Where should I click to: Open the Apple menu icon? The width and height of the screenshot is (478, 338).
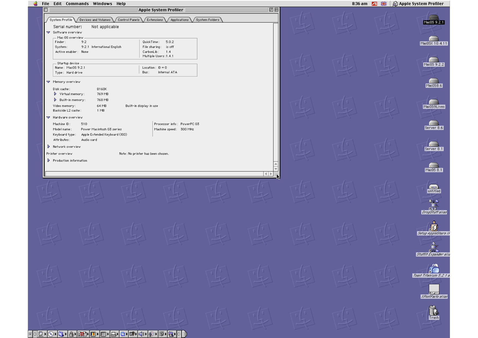tap(35, 4)
